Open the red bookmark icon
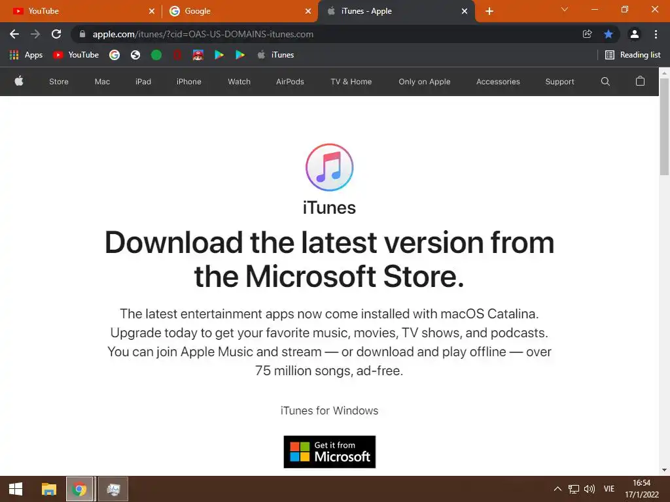This screenshot has height=502, width=670. pyautogui.click(x=177, y=55)
